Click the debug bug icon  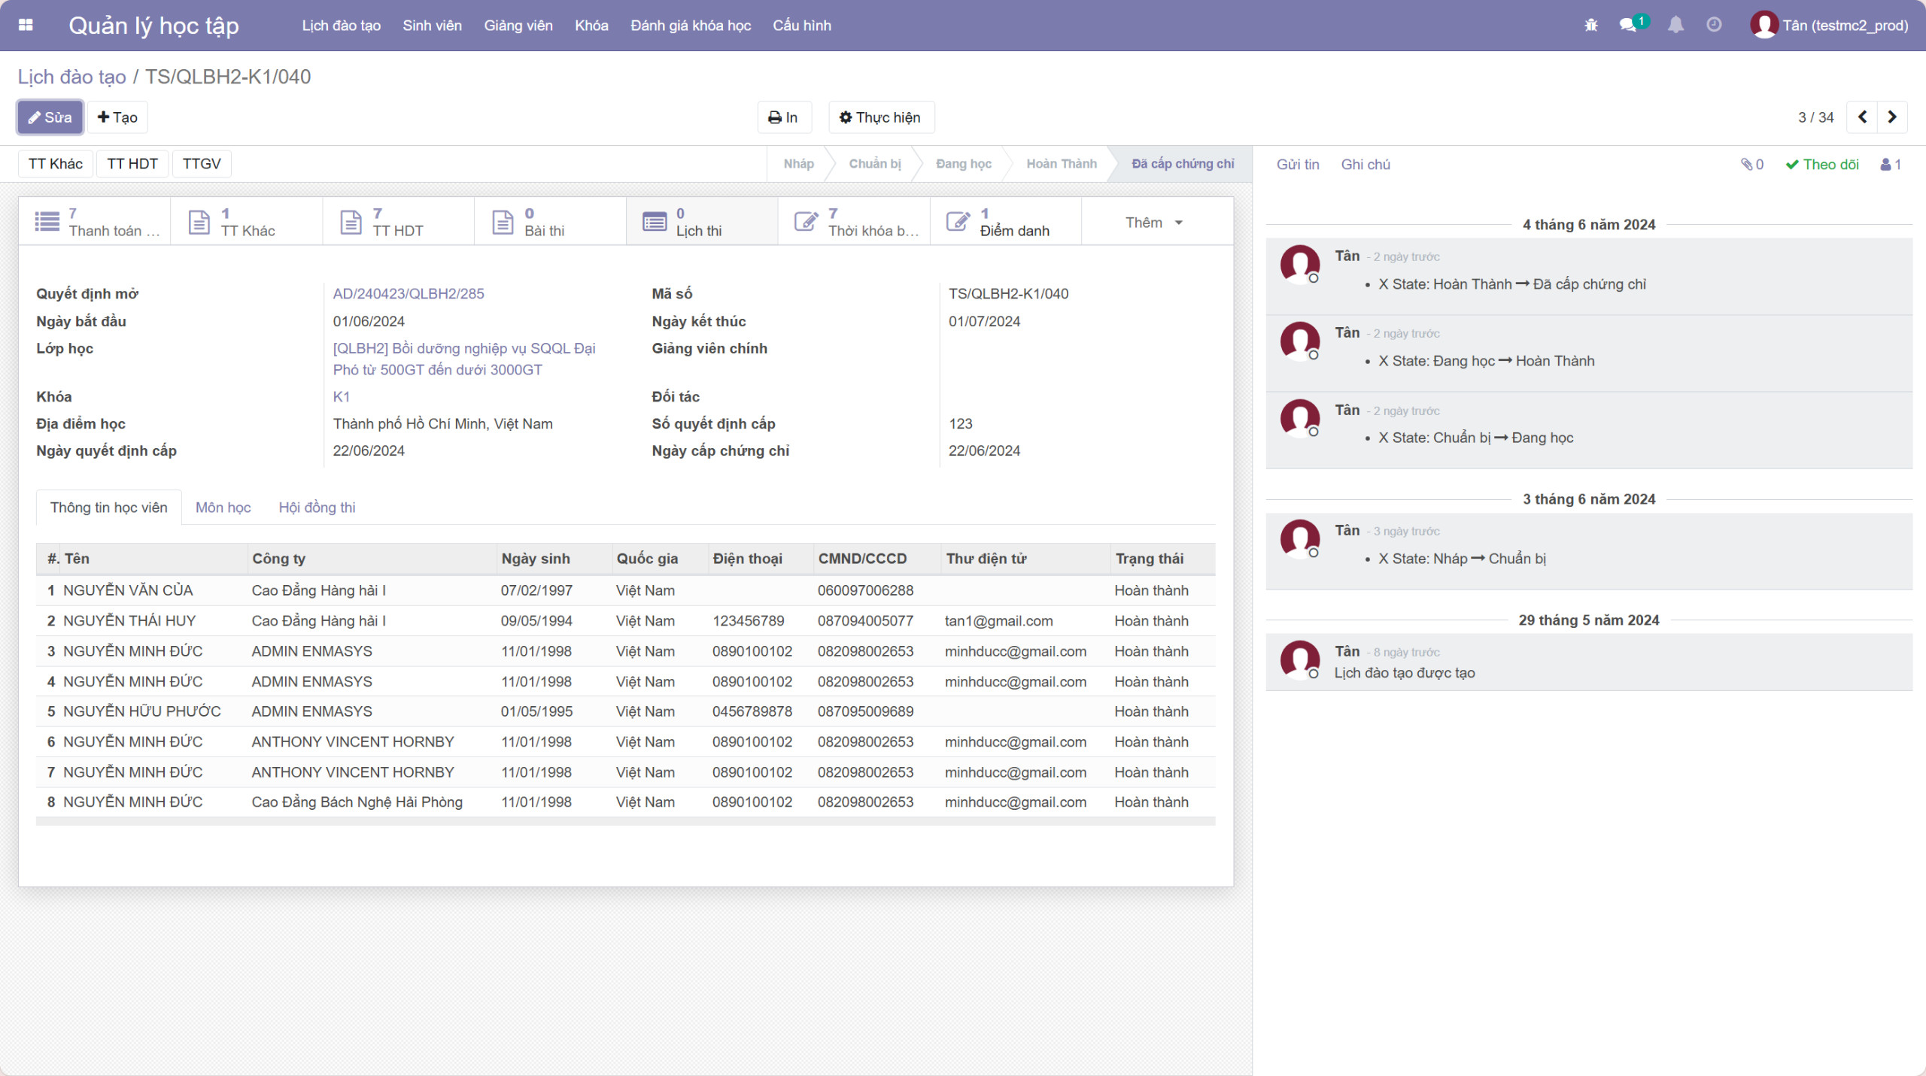tap(1590, 26)
